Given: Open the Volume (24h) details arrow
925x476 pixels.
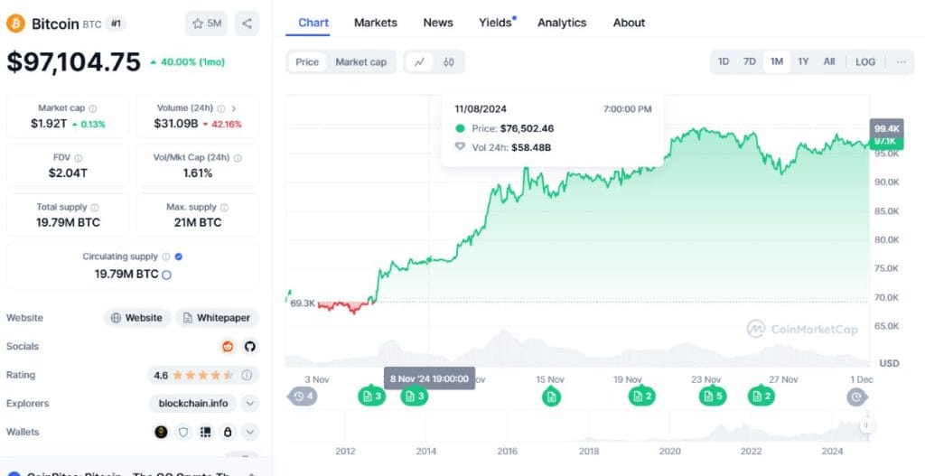Looking at the screenshot, I should (x=233, y=108).
